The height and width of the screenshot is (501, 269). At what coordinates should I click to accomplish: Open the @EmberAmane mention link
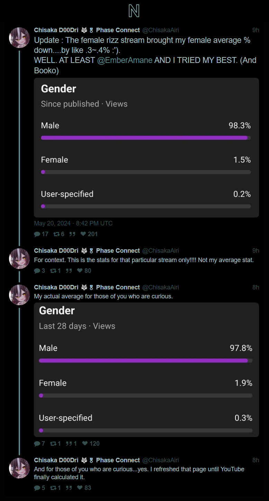click(125, 60)
